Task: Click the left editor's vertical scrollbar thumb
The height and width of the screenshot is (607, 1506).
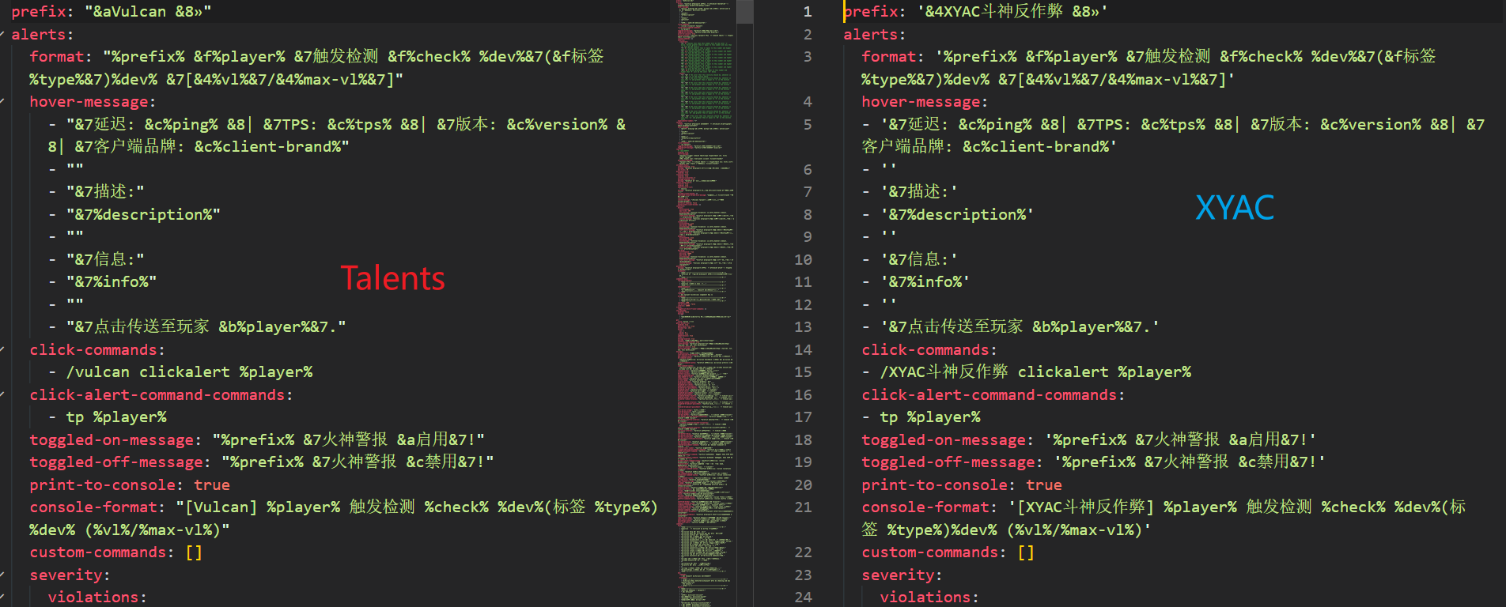Action: (744, 11)
